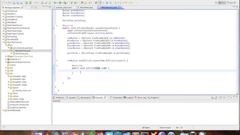
Task: Click the New file toolbar icon
Action: [4, 3]
